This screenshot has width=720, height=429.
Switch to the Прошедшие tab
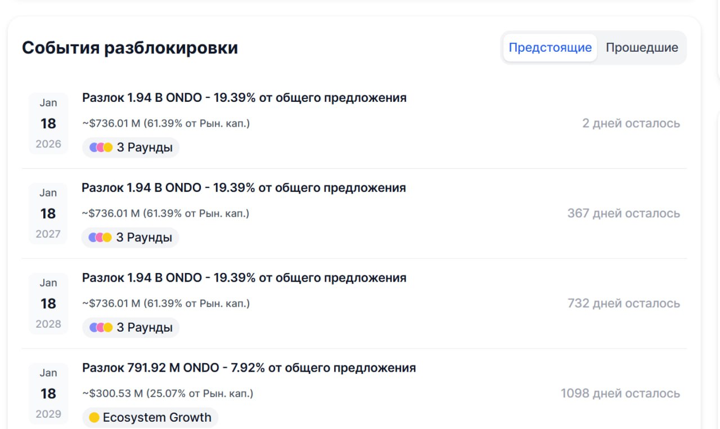642,47
